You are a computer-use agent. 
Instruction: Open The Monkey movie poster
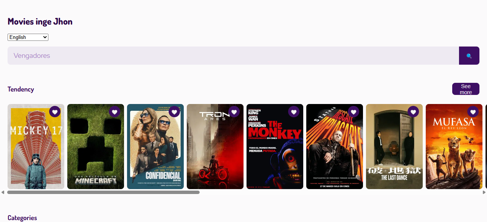click(275, 147)
